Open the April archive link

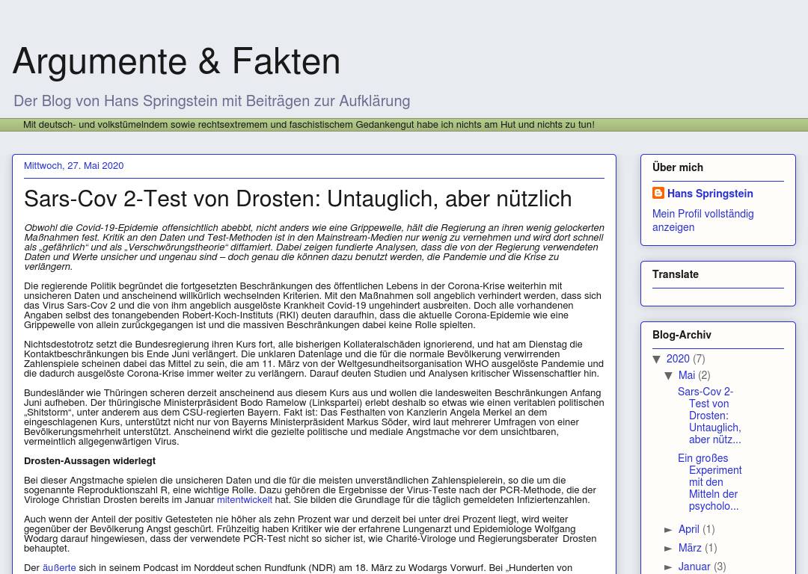(688, 529)
